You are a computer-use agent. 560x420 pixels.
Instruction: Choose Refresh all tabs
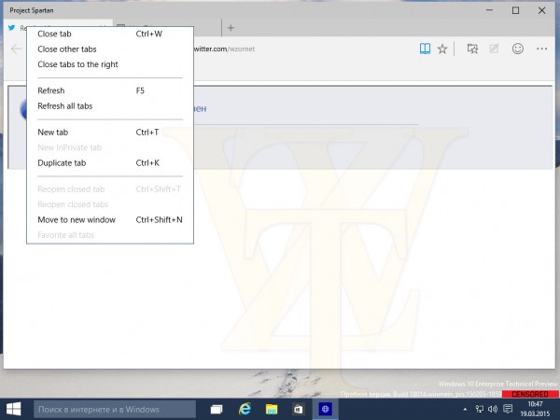(x=110, y=106)
